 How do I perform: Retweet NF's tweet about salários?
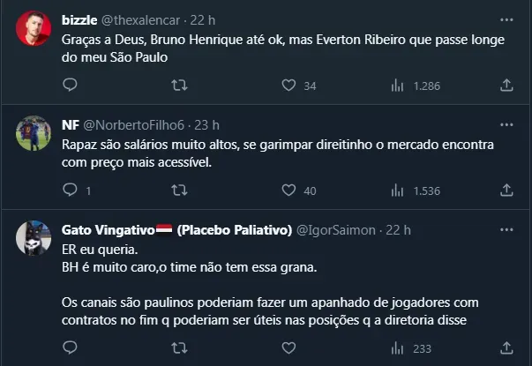179,190
